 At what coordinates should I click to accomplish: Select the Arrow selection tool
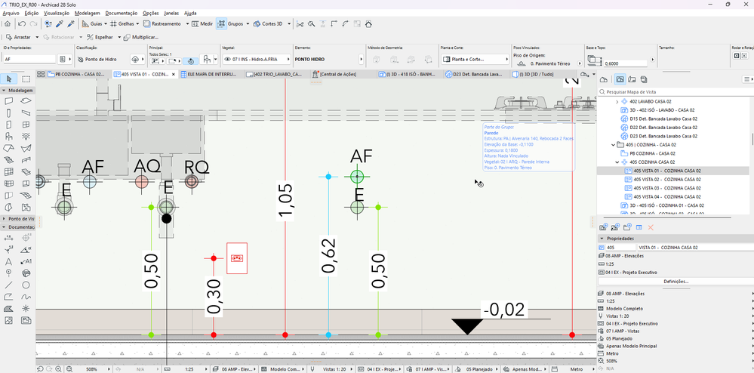[x=8, y=79]
